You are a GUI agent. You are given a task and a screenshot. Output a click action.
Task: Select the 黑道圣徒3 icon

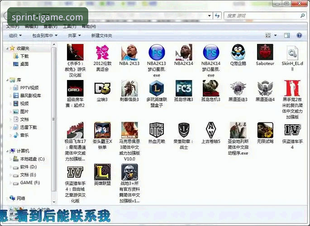click(238, 88)
